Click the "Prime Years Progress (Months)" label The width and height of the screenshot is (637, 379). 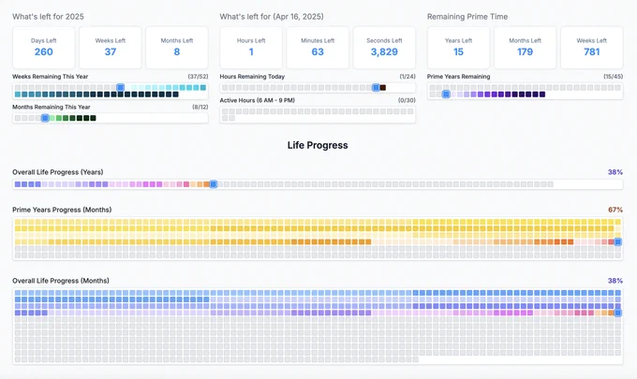point(62,210)
